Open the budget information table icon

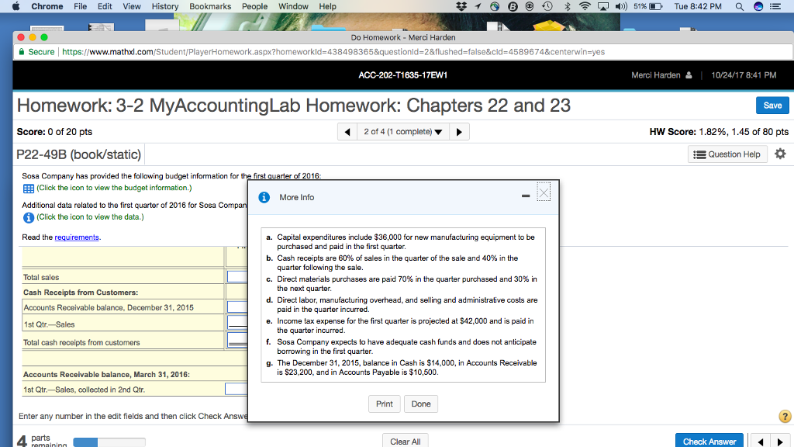[29, 189]
